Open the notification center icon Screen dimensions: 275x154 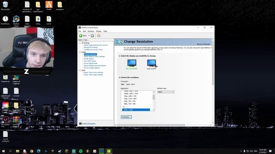[270, 151]
